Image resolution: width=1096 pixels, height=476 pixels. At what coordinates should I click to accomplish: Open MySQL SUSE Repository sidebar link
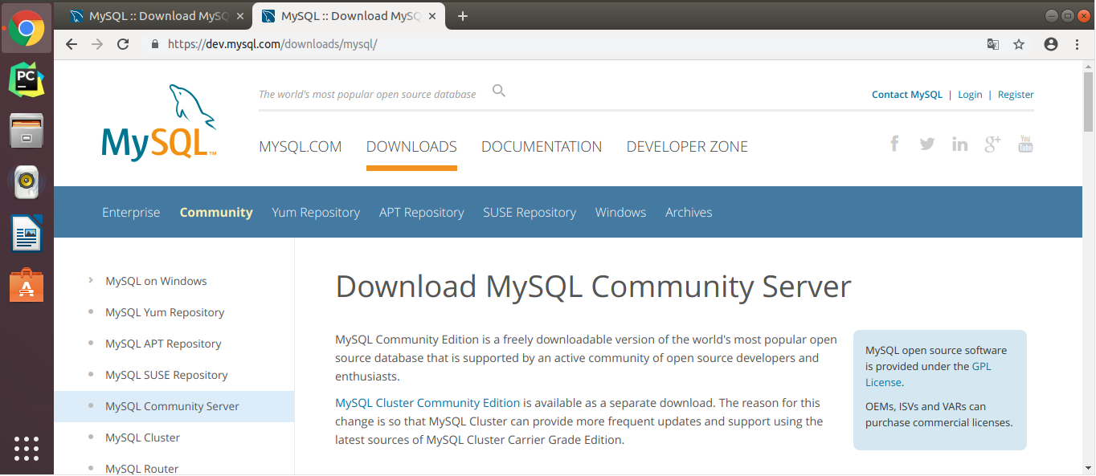tap(166, 375)
